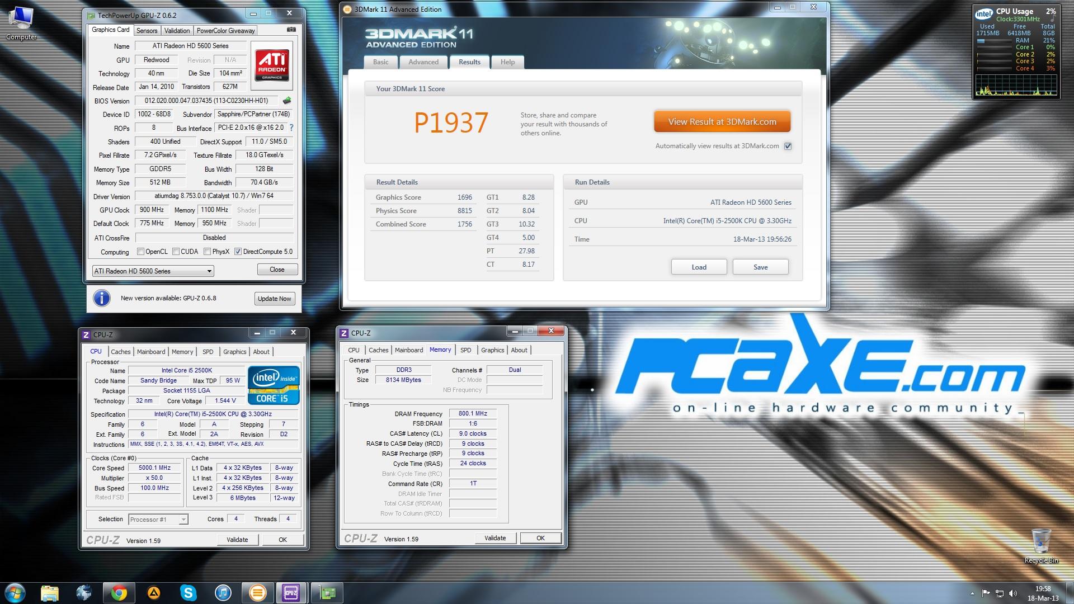Open the volume speaker icon in the tray
The image size is (1074, 604).
(x=1012, y=593)
